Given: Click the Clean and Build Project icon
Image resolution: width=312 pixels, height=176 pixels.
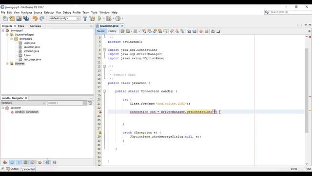Looking at the screenshot, I should point(92,19).
